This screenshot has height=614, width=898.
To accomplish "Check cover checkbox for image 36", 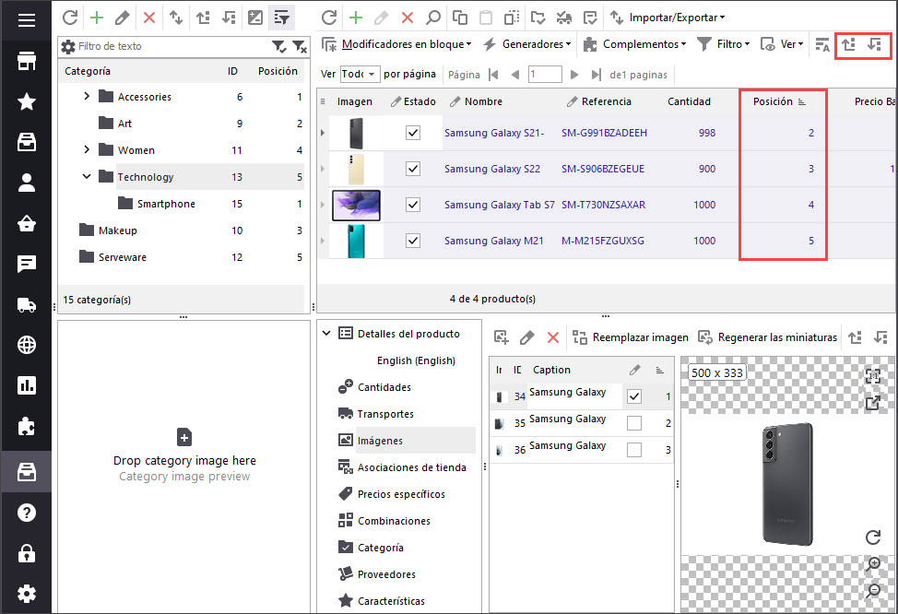I will 634,450.
